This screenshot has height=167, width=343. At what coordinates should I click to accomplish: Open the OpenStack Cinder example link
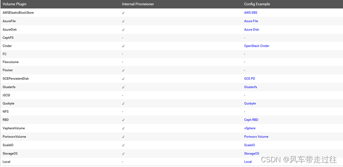(x=257, y=46)
